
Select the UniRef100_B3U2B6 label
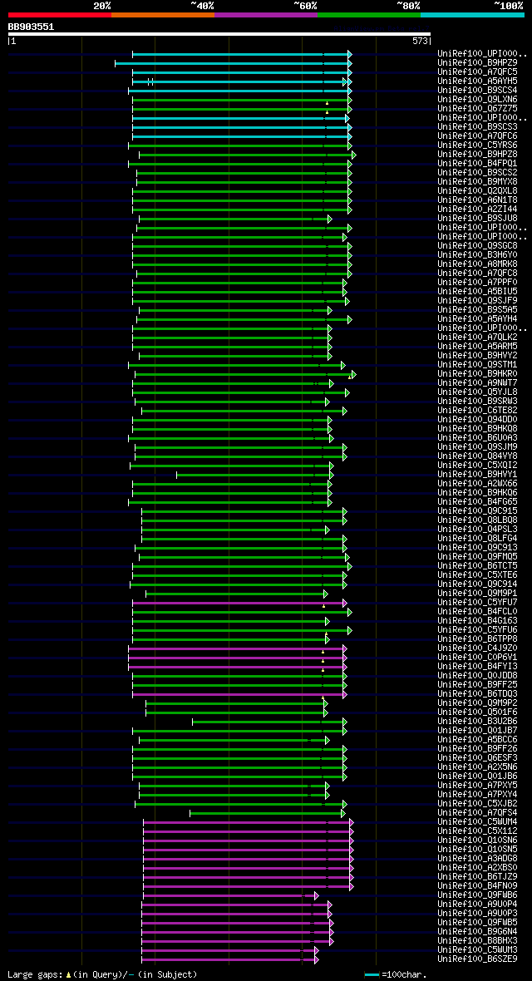click(477, 722)
